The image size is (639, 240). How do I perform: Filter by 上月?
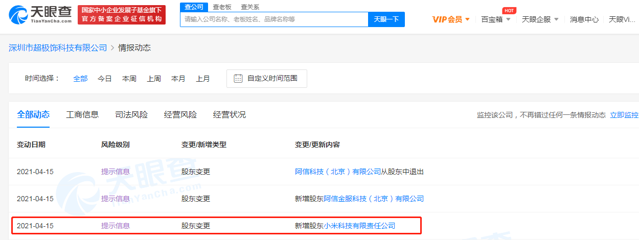203,79
